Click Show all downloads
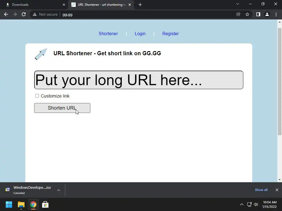 click(261, 190)
